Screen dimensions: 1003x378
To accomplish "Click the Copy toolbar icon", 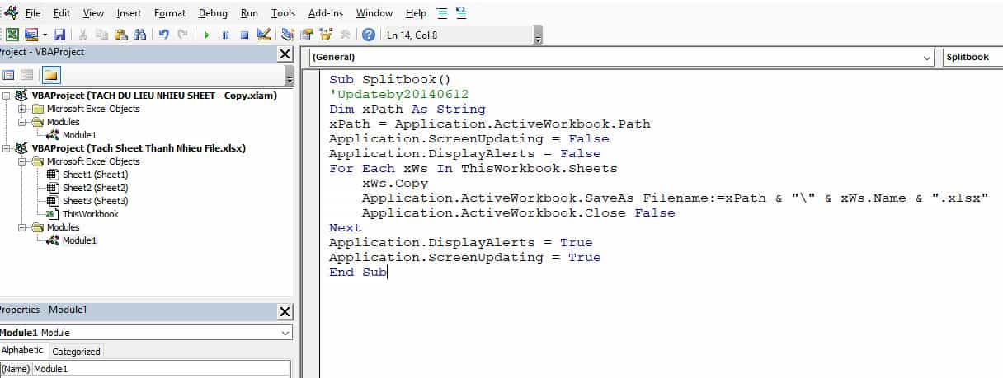I will pyautogui.click(x=102, y=35).
